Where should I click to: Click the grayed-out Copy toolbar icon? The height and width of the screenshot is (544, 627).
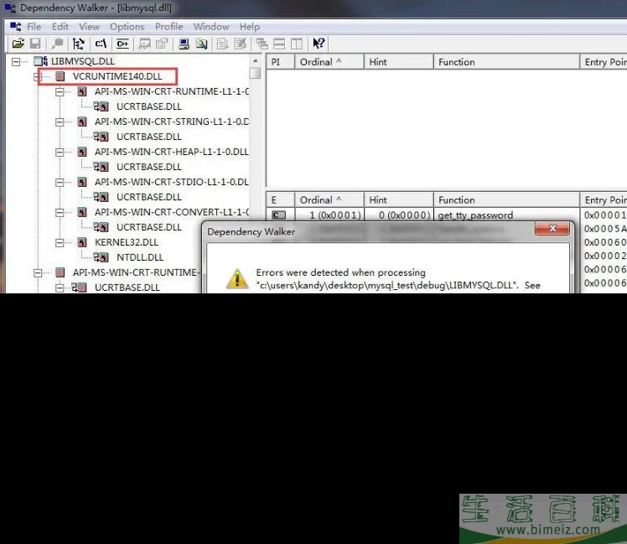click(x=58, y=44)
